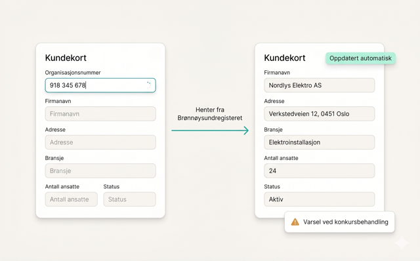The image size is (420, 261).
Task: Click the loading spinner in Organisasjonsnummer field
Action: click(148, 85)
